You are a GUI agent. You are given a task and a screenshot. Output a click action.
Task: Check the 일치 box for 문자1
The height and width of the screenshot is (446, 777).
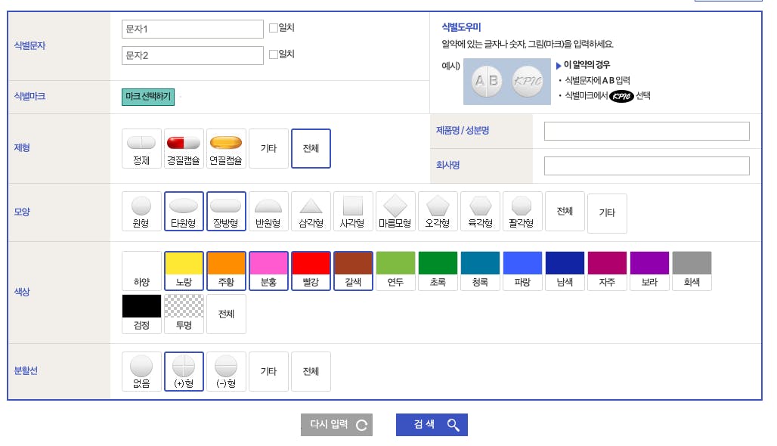274,29
